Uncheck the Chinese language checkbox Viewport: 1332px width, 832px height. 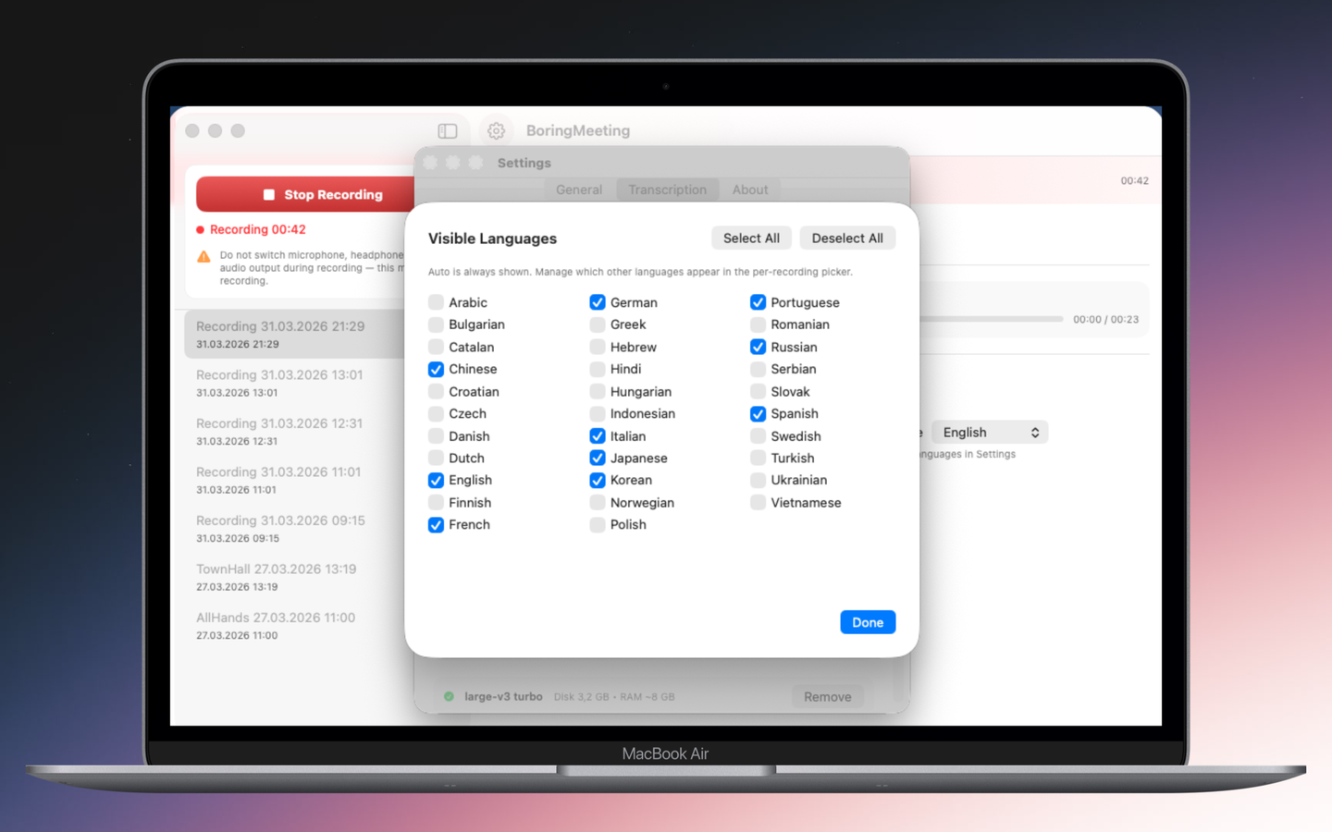pos(436,369)
